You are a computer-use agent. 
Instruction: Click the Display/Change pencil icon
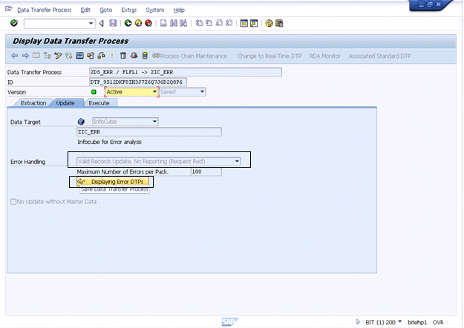click(58, 56)
